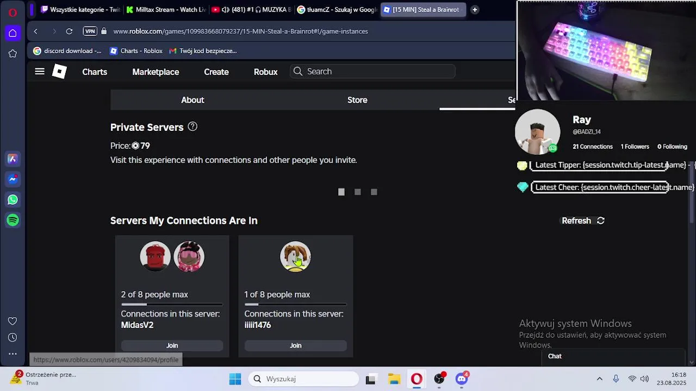This screenshot has width=696, height=391.
Task: Open Marketplace in the Roblox navigation
Action: pyautogui.click(x=156, y=72)
